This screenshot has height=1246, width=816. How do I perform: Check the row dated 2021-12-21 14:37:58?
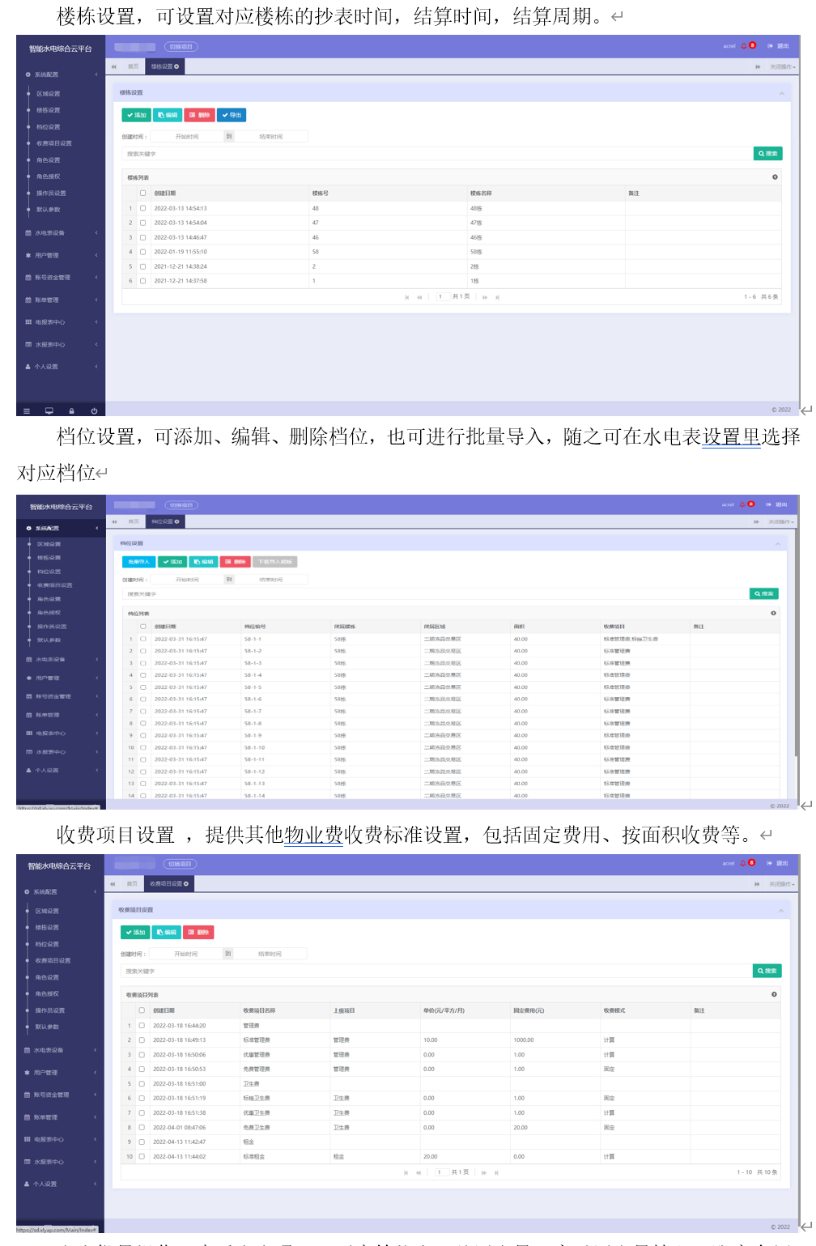coord(143,281)
